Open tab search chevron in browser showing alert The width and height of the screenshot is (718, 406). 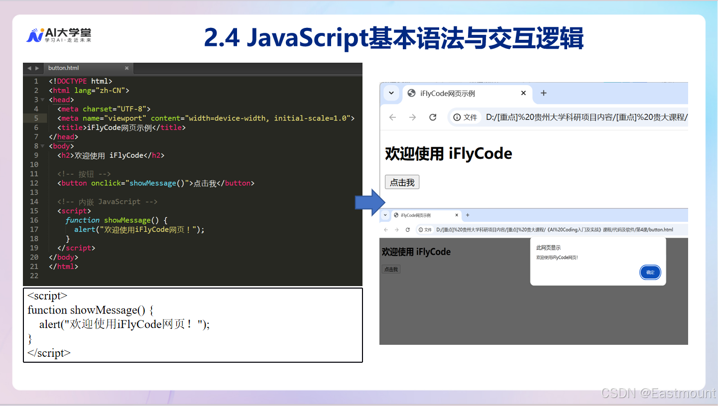coord(385,215)
